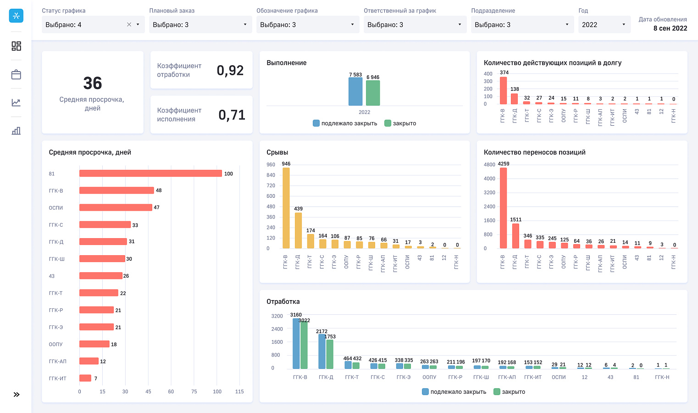The width and height of the screenshot is (698, 413).
Task: Open the Год dropdown showing 2022
Action: coord(604,25)
